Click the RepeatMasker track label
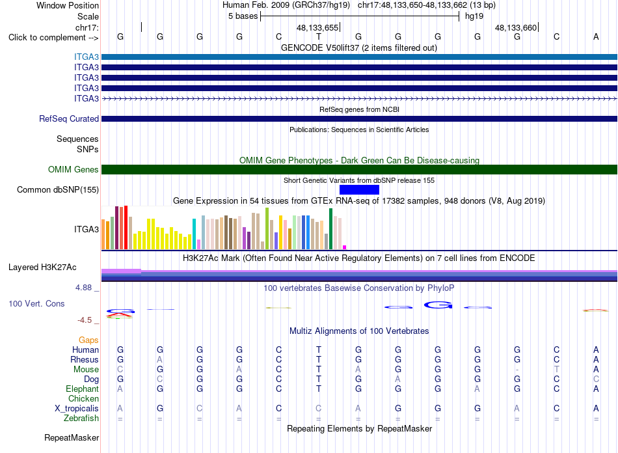This screenshot has height=453, width=618. tap(72, 437)
